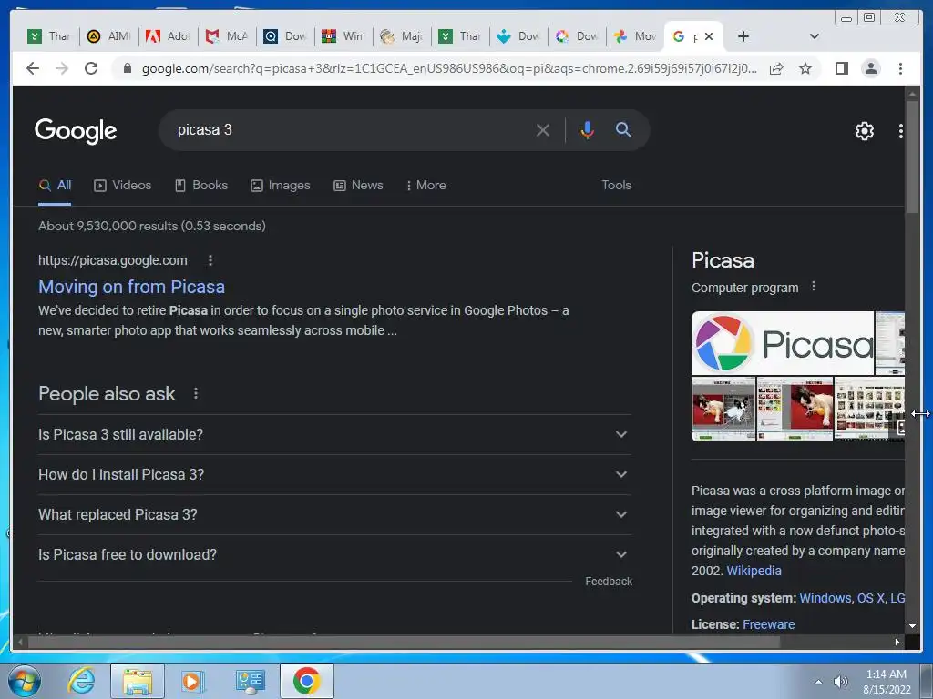Click the Chrome icon on the taskbar
This screenshot has height=699, width=933.
306,681
